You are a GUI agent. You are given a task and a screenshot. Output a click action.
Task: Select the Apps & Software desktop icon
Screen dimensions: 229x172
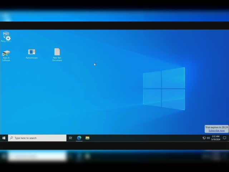coord(6,56)
